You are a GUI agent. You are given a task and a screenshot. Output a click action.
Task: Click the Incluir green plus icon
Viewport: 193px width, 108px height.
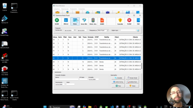coord(57,20)
